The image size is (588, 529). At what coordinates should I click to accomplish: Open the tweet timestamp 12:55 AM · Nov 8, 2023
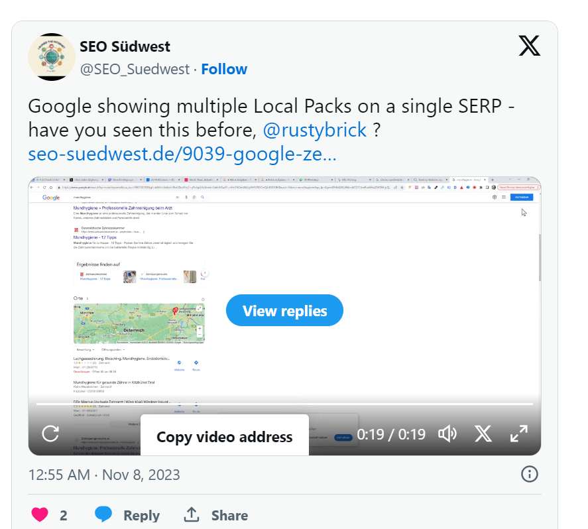104,475
